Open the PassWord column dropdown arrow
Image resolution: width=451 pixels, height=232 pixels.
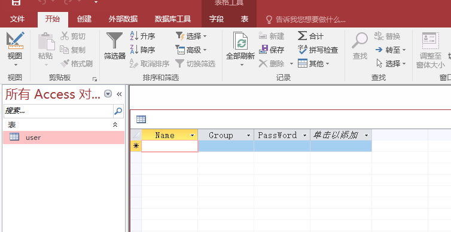click(x=304, y=135)
